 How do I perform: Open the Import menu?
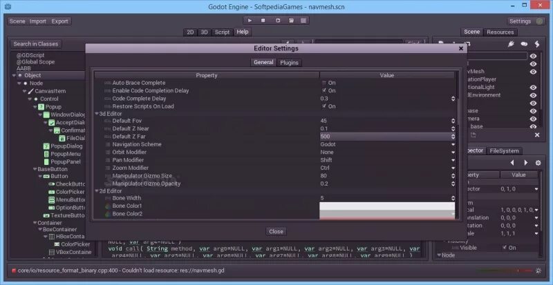(38, 21)
